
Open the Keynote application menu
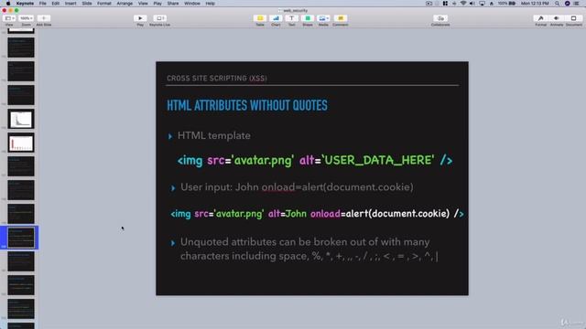point(25,4)
